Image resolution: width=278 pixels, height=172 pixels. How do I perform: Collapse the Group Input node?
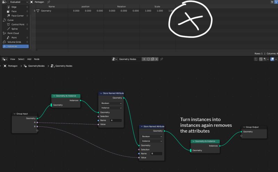point(15,114)
